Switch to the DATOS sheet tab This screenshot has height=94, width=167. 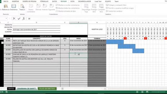11,89
